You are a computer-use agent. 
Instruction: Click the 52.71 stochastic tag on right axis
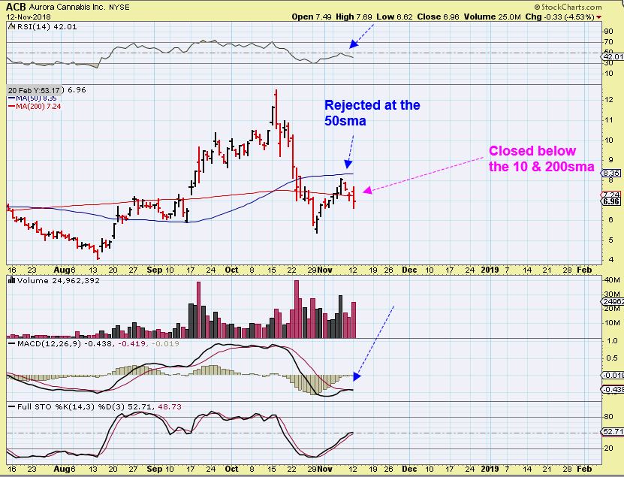click(x=613, y=432)
